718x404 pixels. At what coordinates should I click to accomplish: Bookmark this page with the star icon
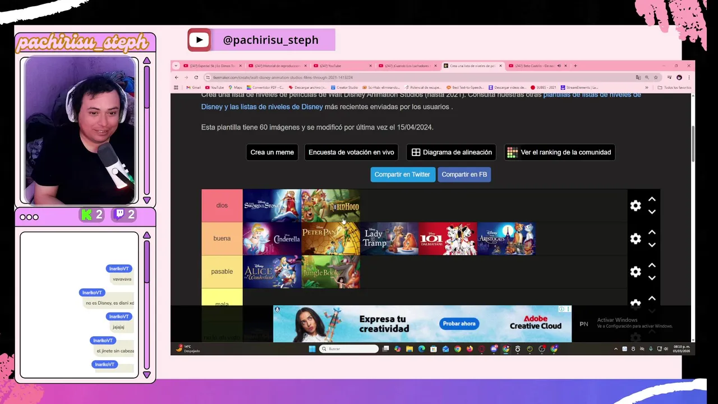(656, 77)
